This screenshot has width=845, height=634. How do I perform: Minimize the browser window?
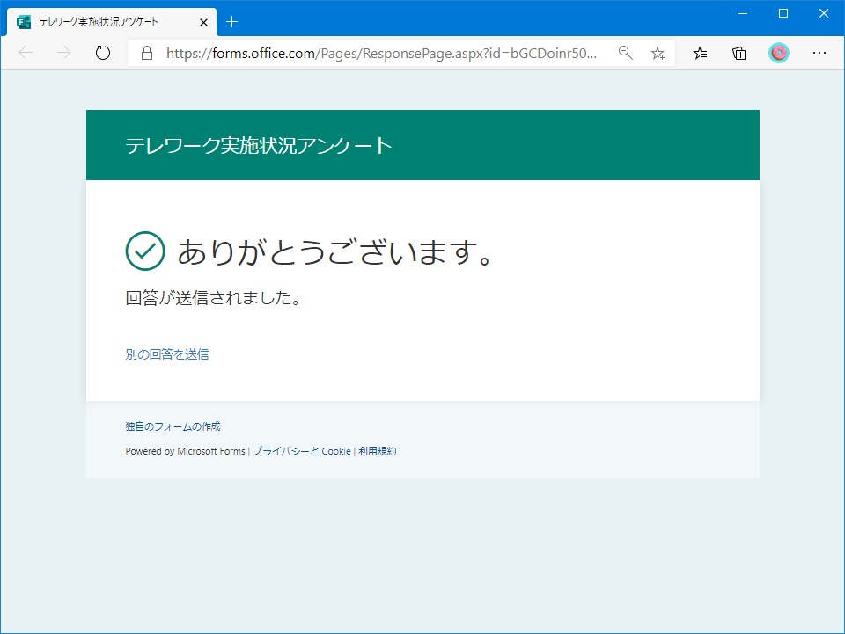[743, 13]
